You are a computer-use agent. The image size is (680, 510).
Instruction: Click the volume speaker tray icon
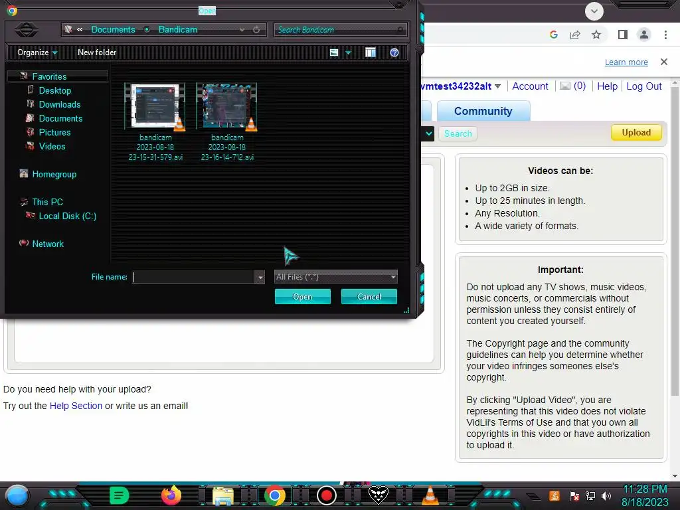[x=606, y=495]
